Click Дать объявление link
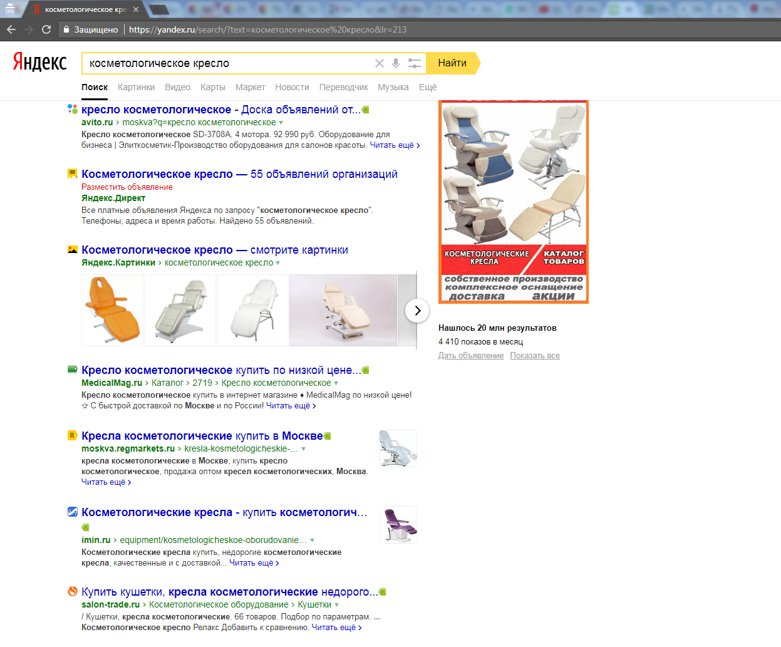 pos(471,356)
